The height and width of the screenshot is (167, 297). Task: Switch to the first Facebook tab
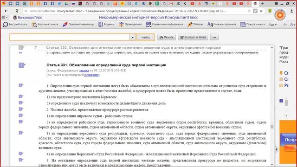coord(45,3)
